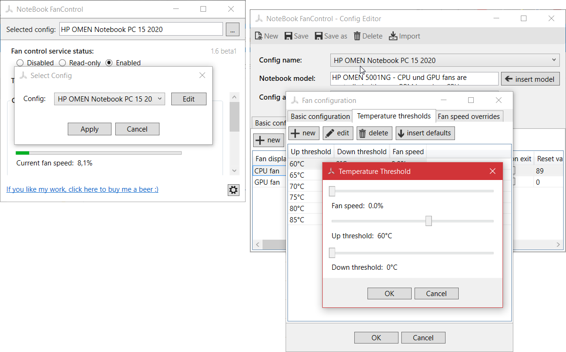Screen dimensions: 566x352
Task: Click Down threshold column header
Action: 362,151
